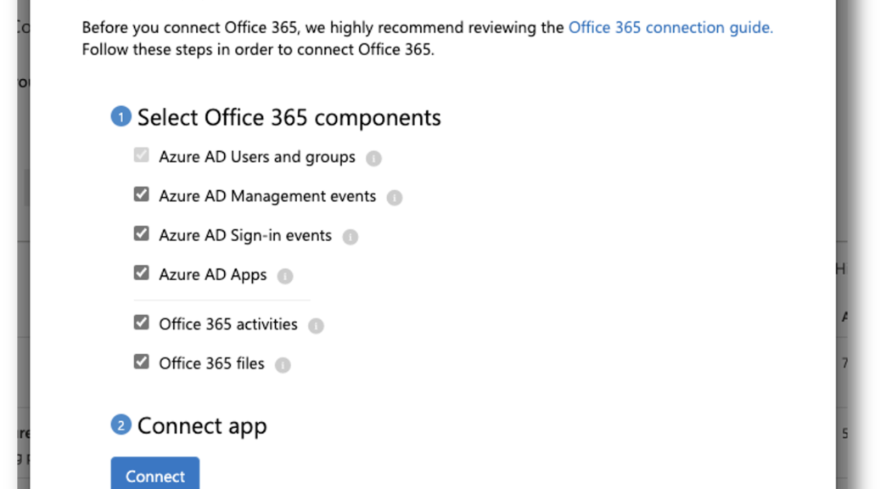This screenshot has height=489, width=881.
Task: Click info icon next to Azure AD Apps
Action: click(x=285, y=277)
